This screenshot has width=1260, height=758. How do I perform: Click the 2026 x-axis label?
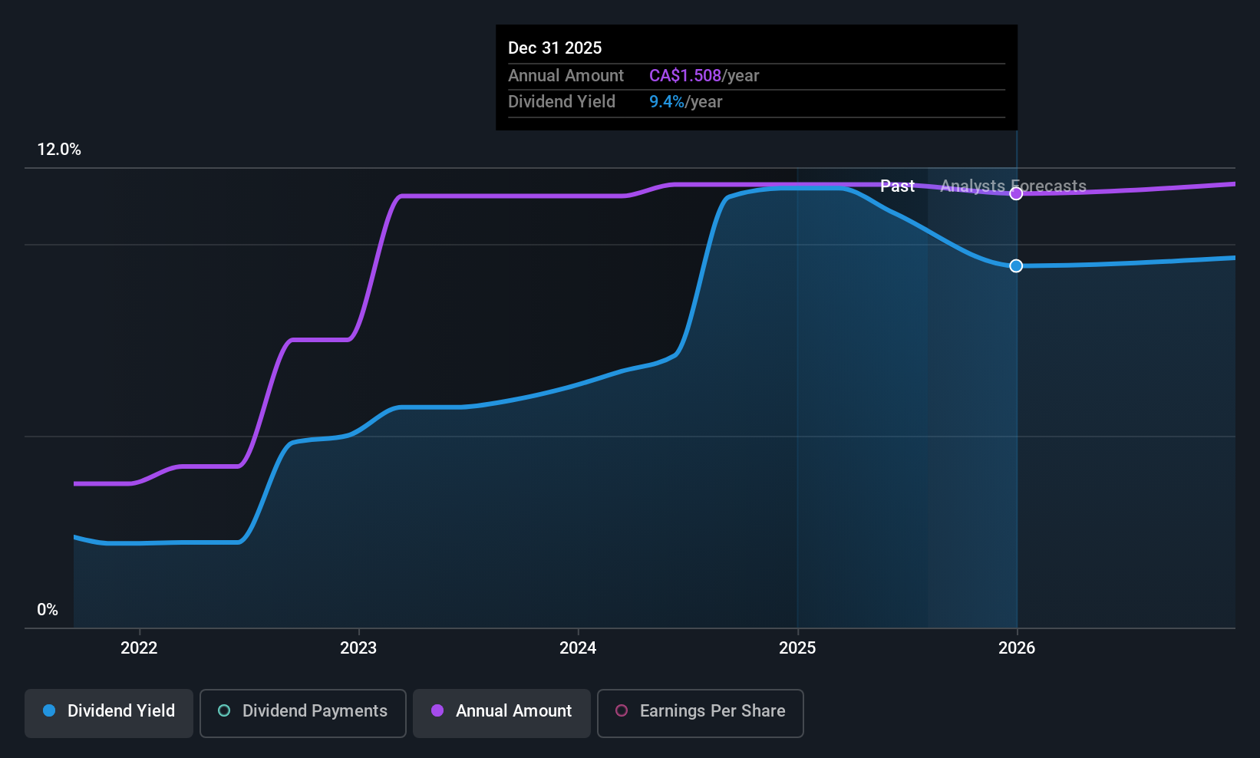pos(1017,648)
